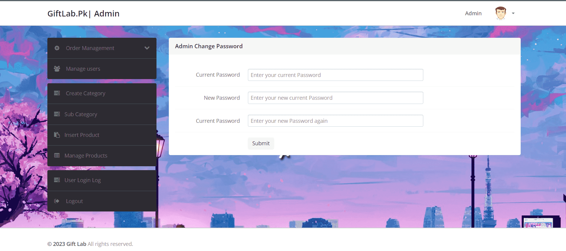Viewport: 566px width, 251px height.
Task: Click the GiftLab.Pk | Admin brand link
Action: point(83,13)
